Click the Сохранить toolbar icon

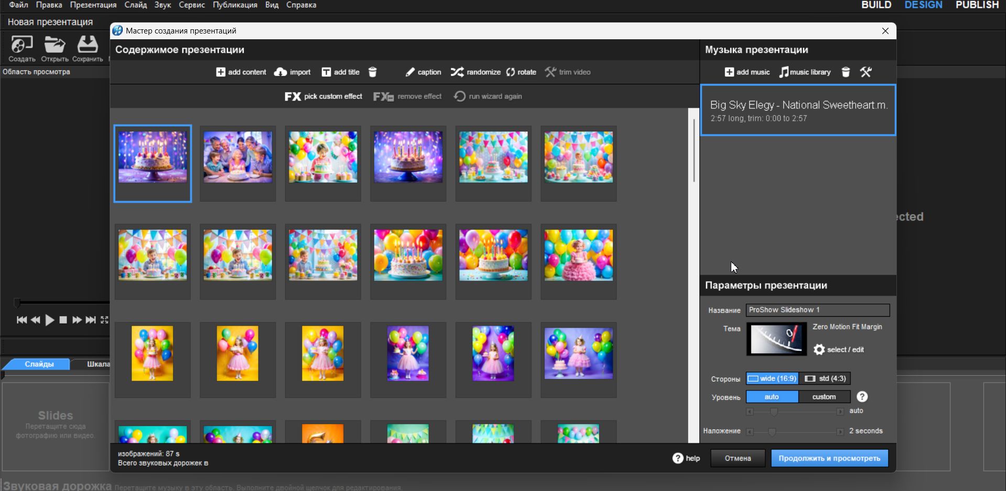[x=88, y=49]
